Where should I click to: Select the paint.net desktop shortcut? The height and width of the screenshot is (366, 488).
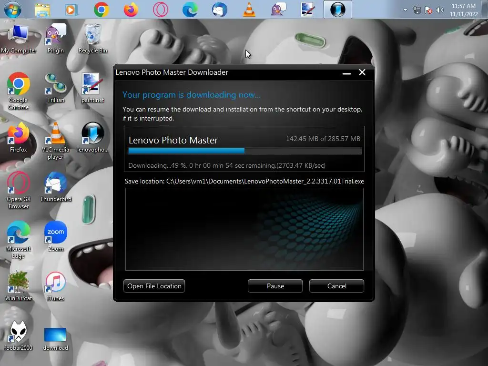[93, 88]
